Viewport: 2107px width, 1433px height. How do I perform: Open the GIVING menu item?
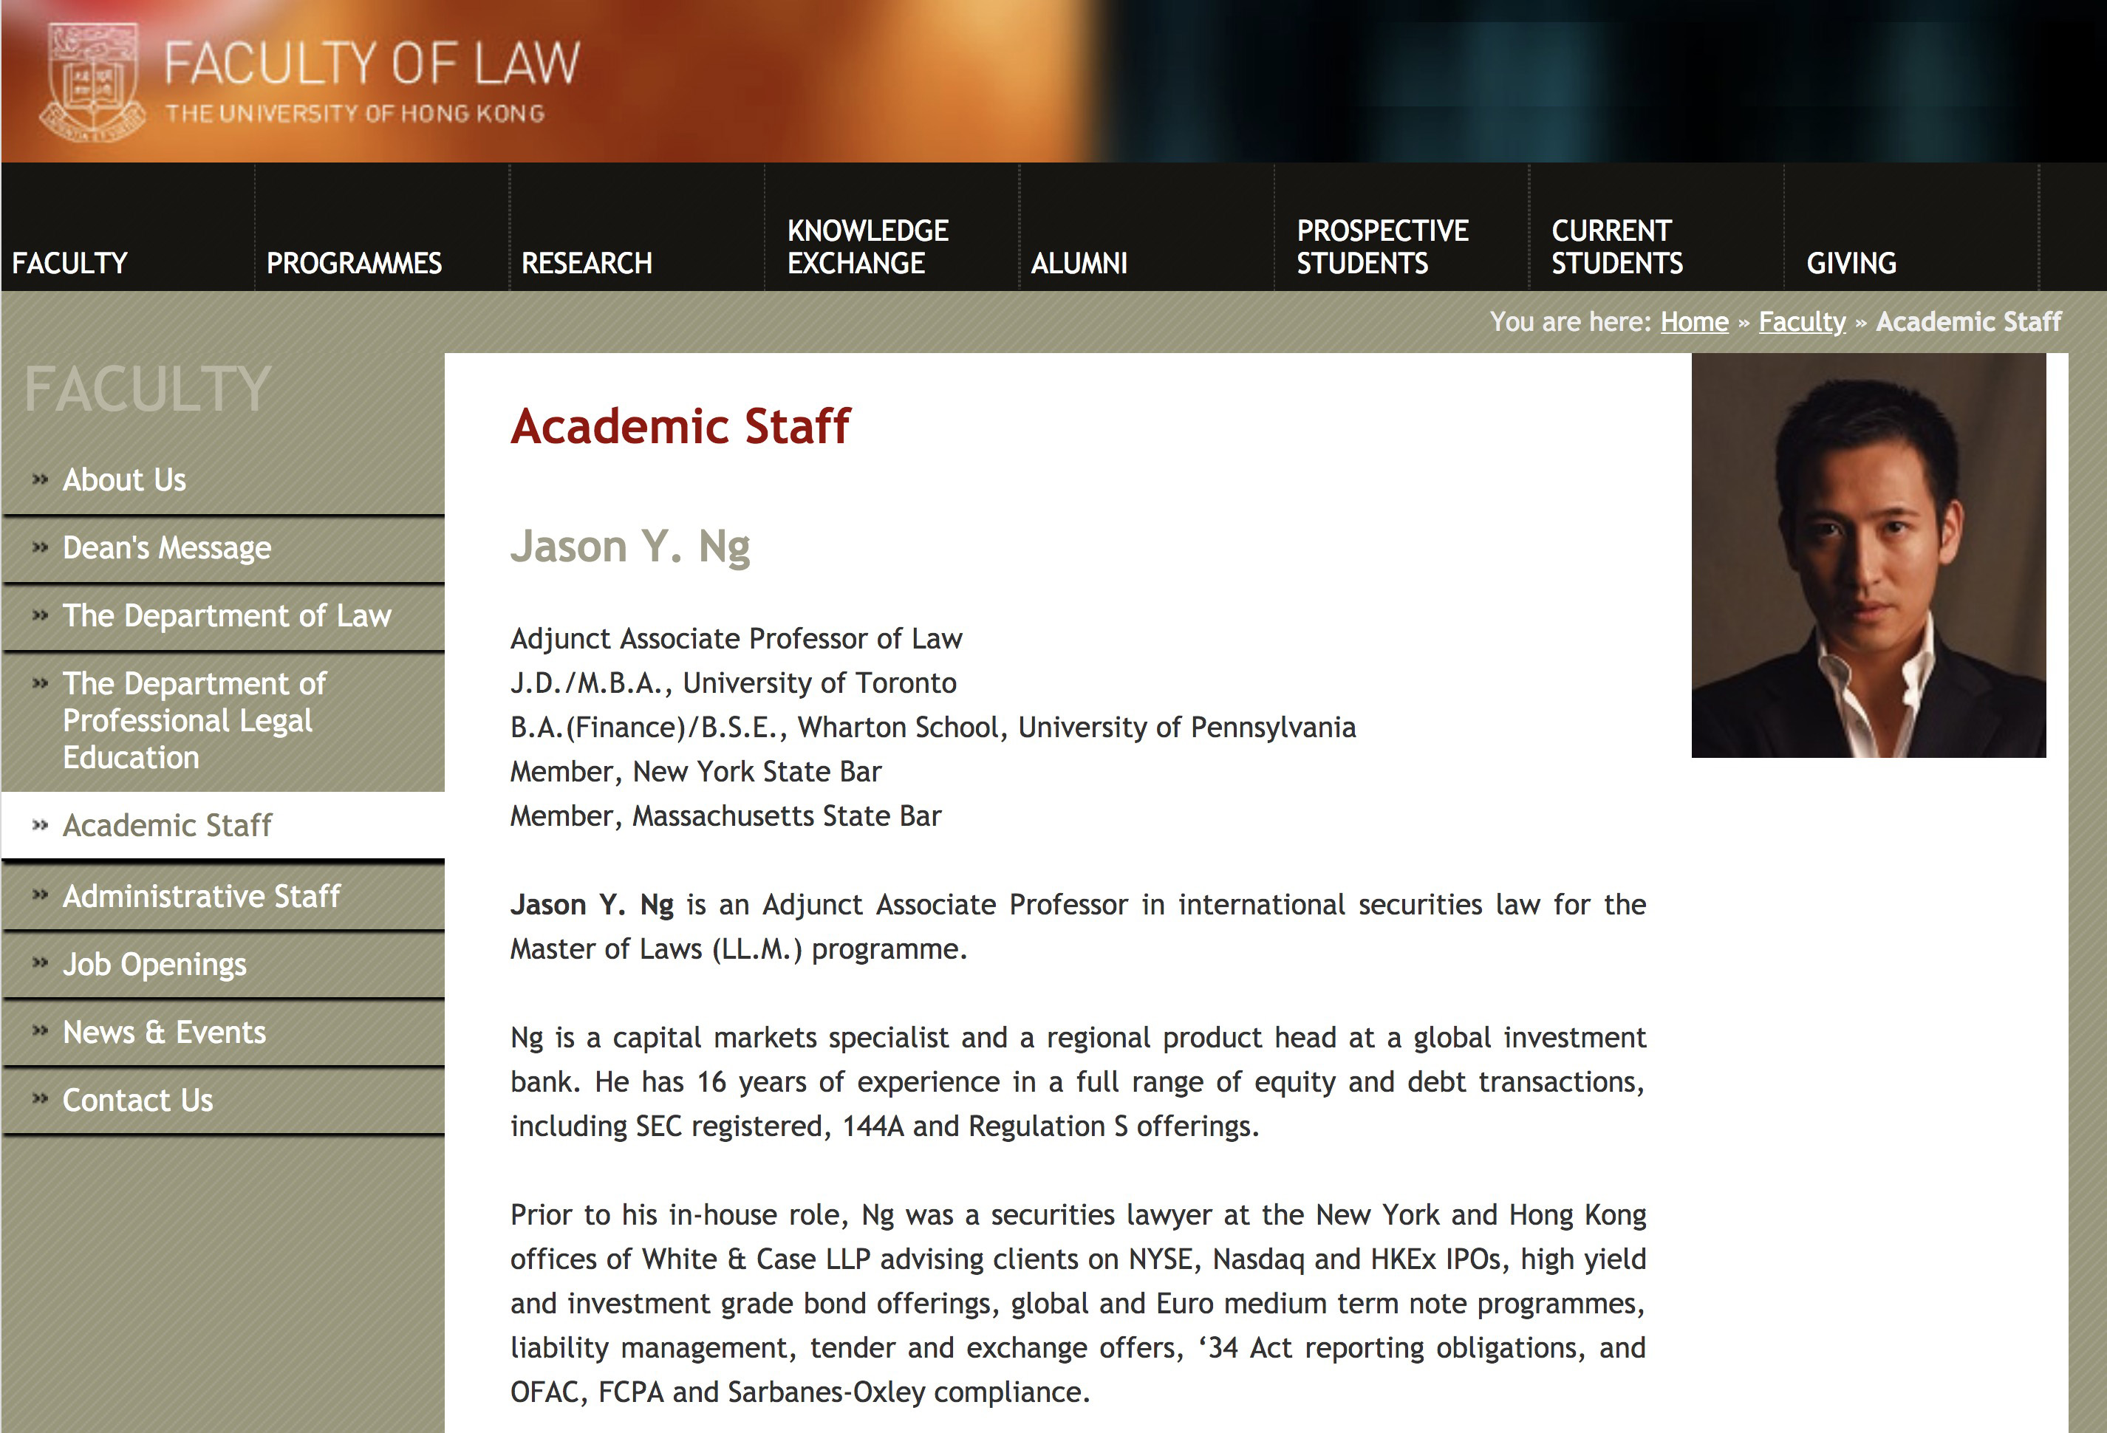pyautogui.click(x=1851, y=263)
